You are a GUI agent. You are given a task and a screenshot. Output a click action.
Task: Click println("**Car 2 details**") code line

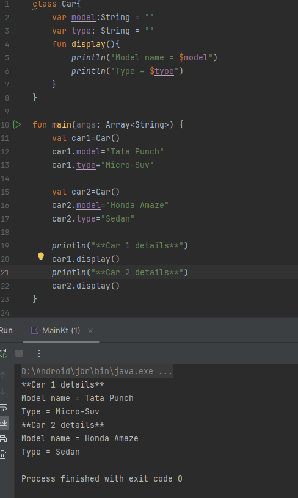[120, 272]
